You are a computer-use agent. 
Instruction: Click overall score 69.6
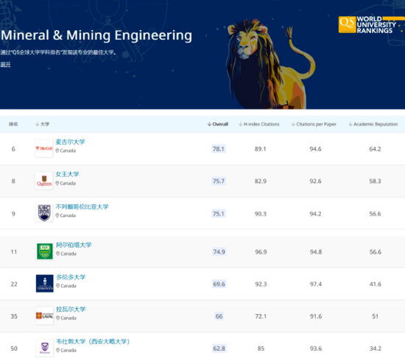coord(219,284)
